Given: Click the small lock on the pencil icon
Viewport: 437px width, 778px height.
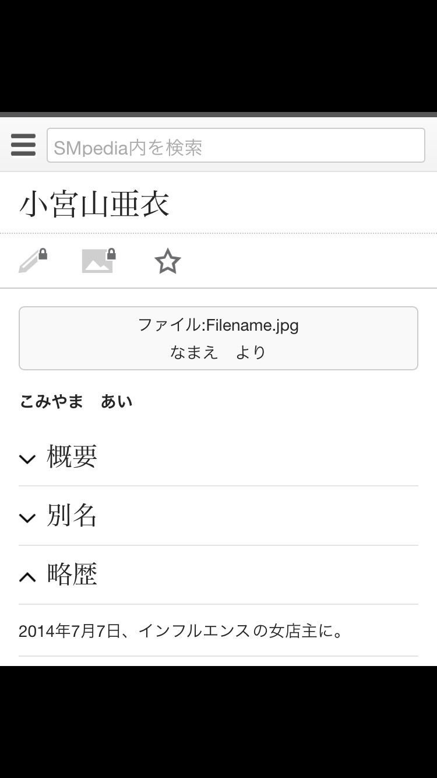Looking at the screenshot, I should tap(43, 254).
